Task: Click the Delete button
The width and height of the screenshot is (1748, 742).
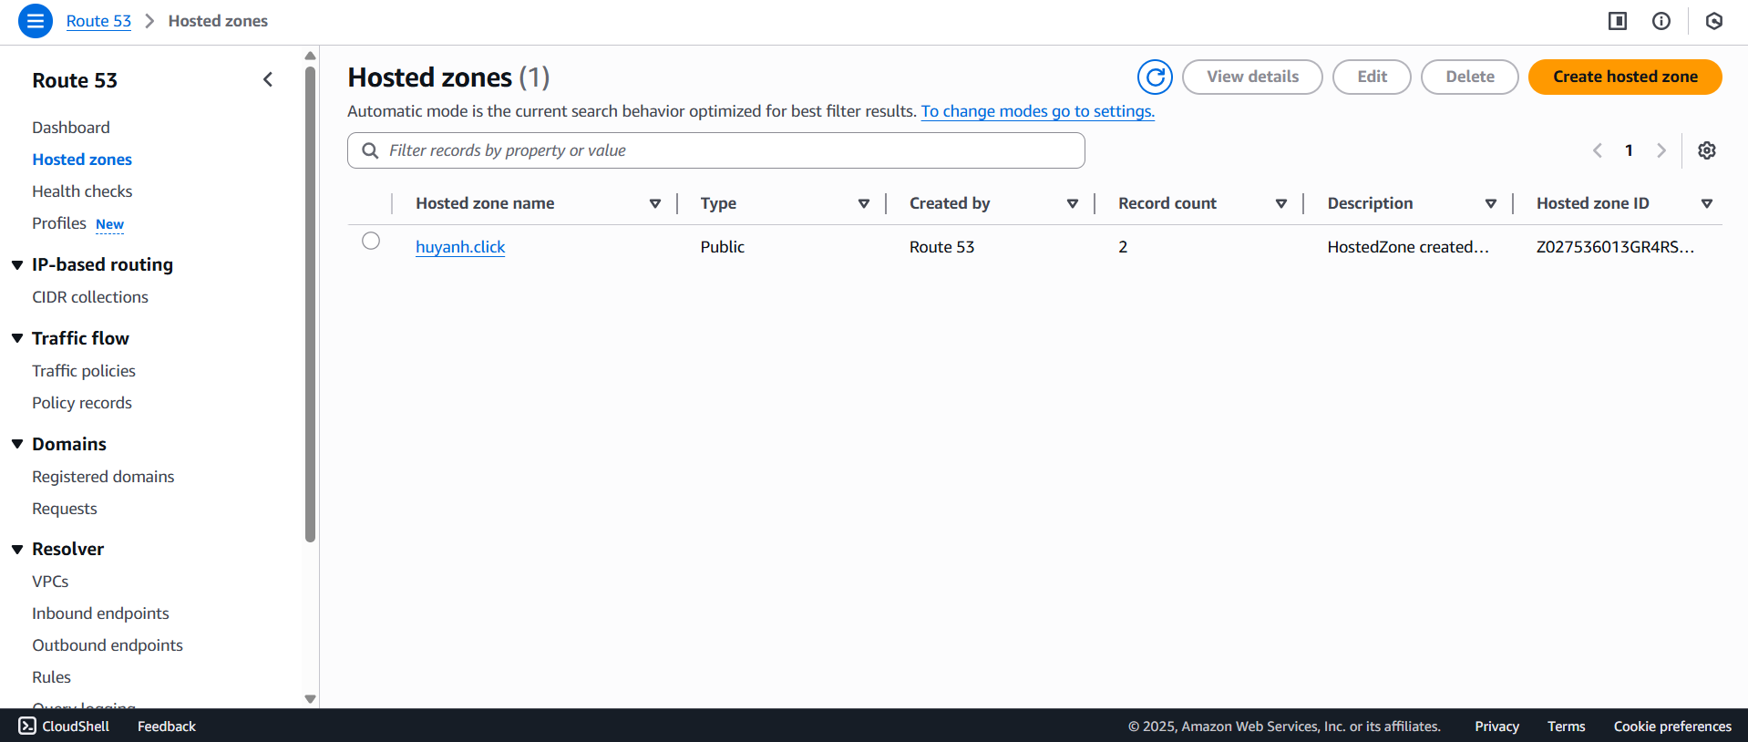Action: click(x=1469, y=77)
